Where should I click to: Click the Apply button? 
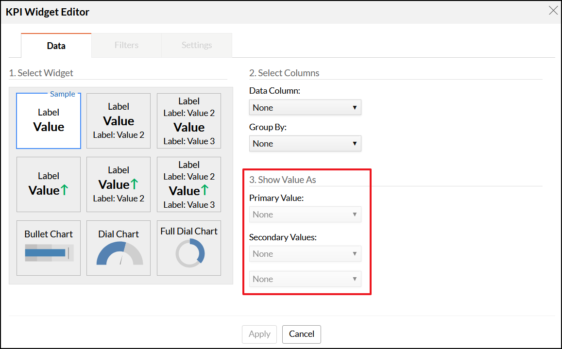click(259, 334)
